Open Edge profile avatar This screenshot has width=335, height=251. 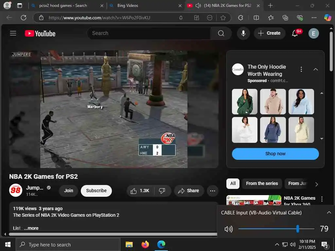tap(7, 5)
